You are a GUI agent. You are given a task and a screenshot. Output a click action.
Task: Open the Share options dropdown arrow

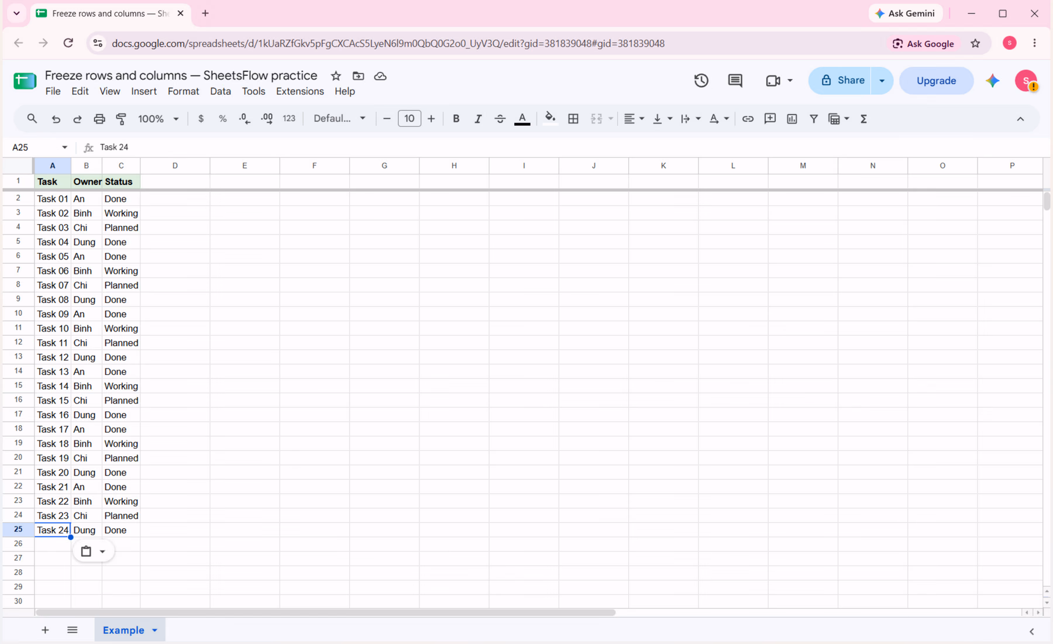point(882,81)
